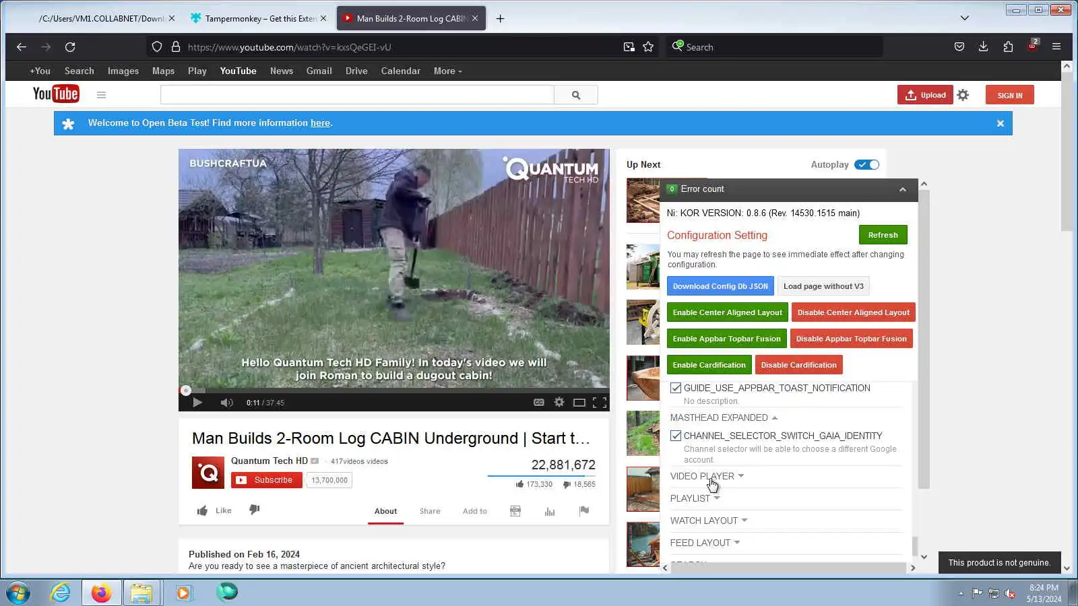Click Disable Cardification button

click(x=799, y=365)
